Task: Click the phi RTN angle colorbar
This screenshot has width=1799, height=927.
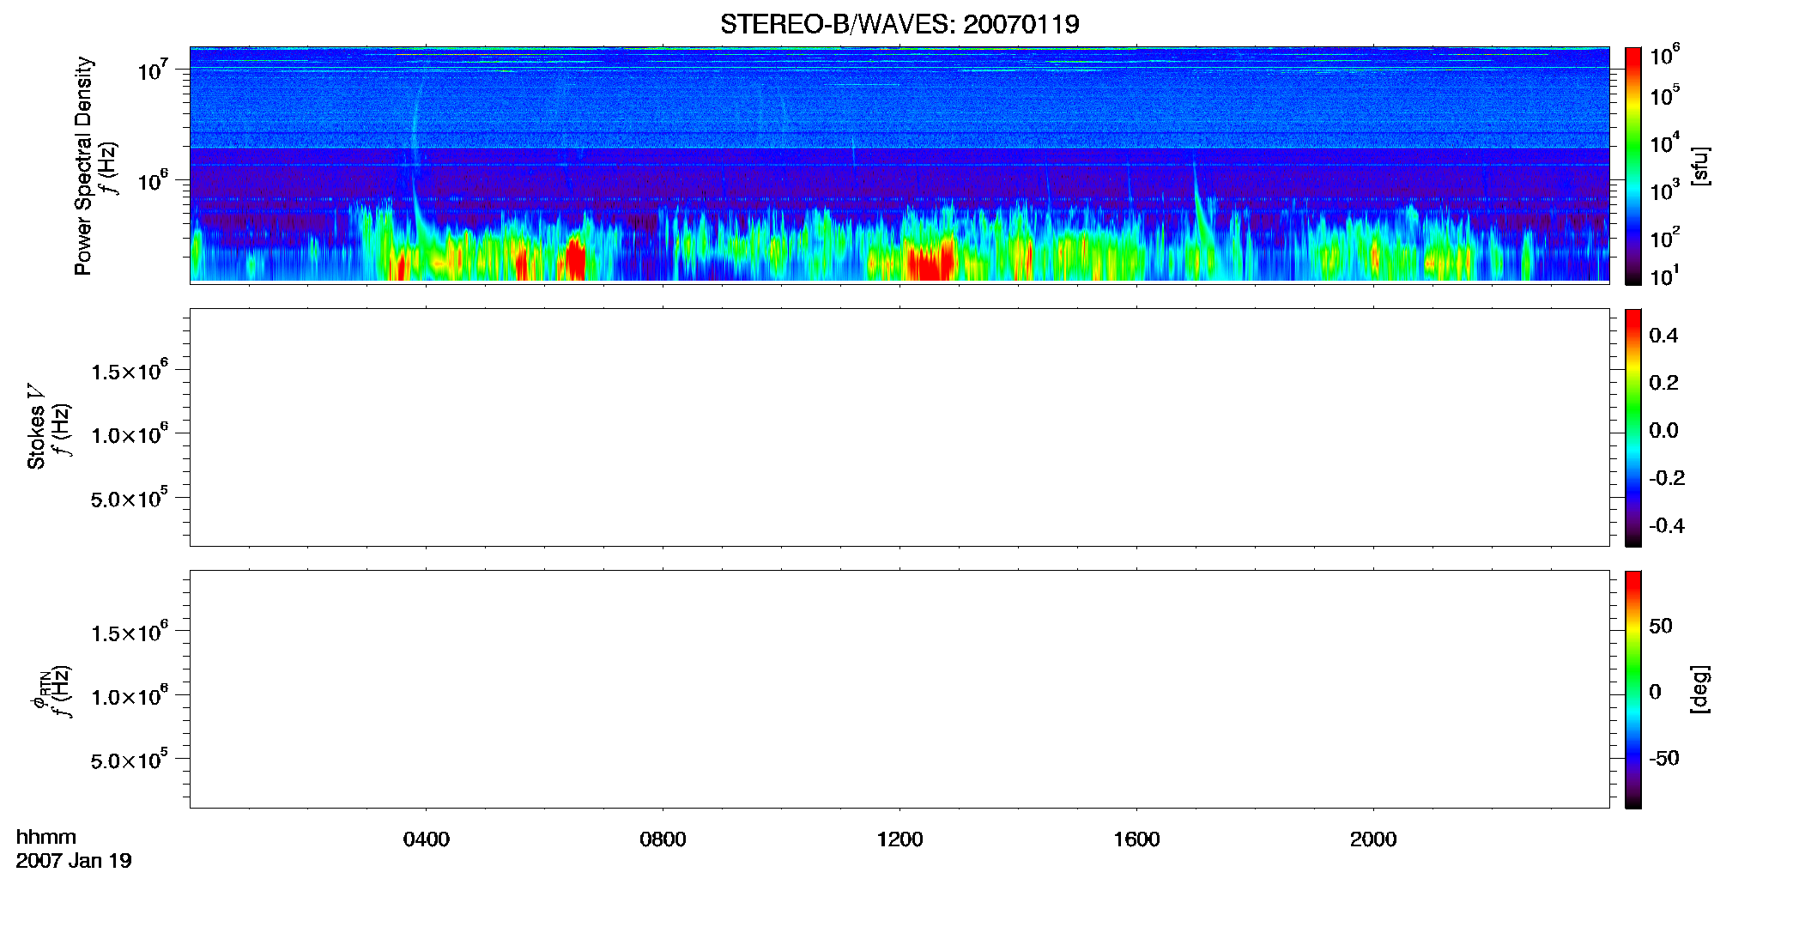Action: tap(1633, 689)
